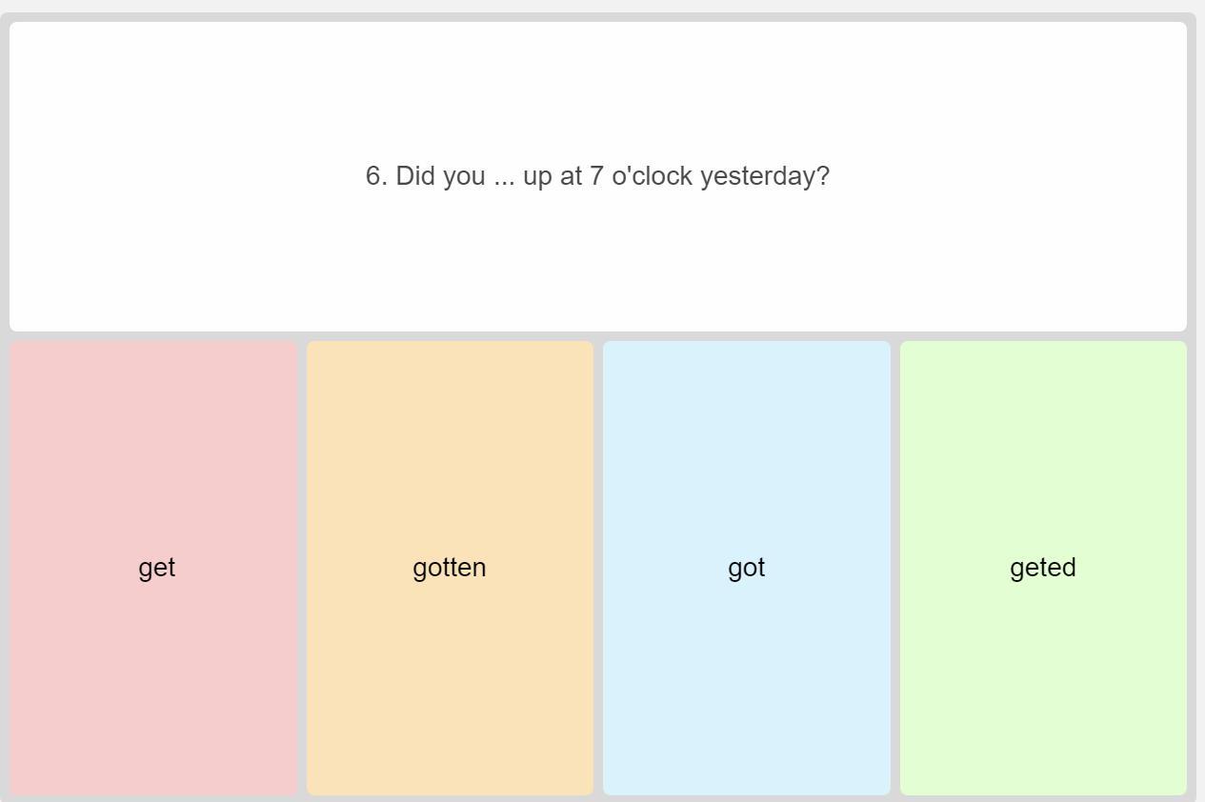The height and width of the screenshot is (802, 1205).
Task: Answer question 6 with "gotten"
Action: (450, 568)
